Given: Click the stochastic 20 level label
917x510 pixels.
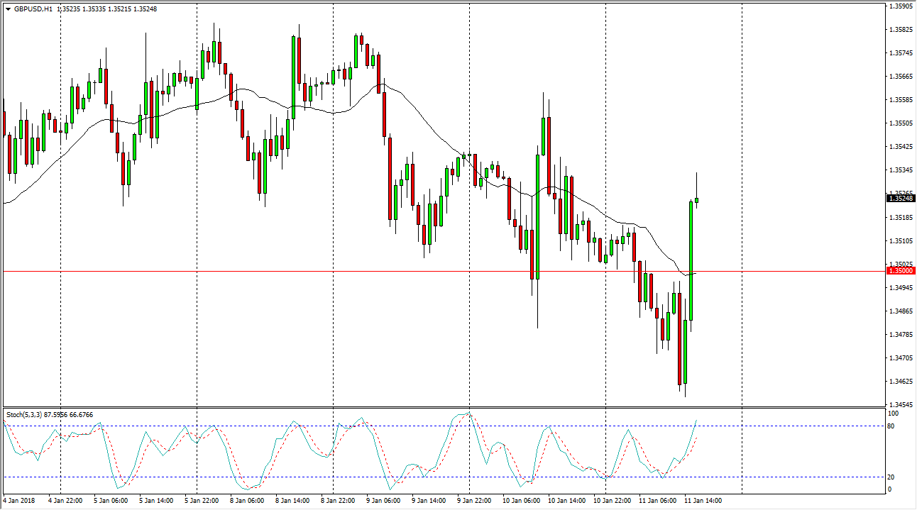Looking at the screenshot, I should tap(892, 477).
